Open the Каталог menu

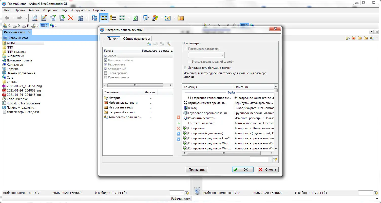pos(34,10)
